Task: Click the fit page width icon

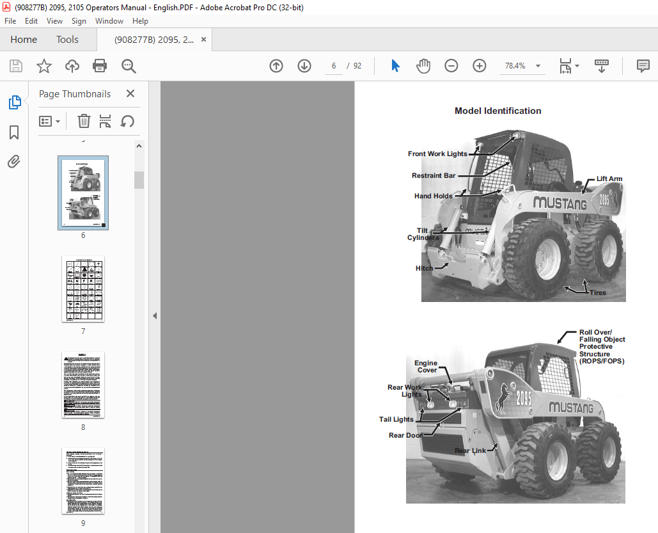Action: (565, 66)
